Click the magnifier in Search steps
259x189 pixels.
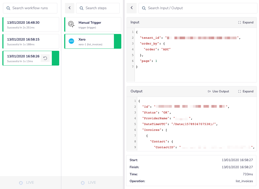point(81,8)
